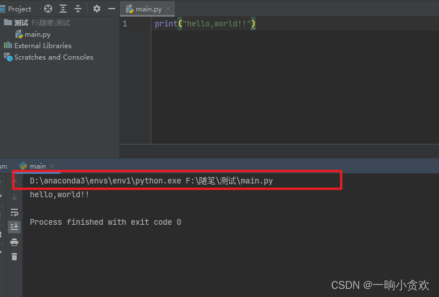Click the Down the Stack Trace arrow
439x297 pixels.
pos(14,198)
